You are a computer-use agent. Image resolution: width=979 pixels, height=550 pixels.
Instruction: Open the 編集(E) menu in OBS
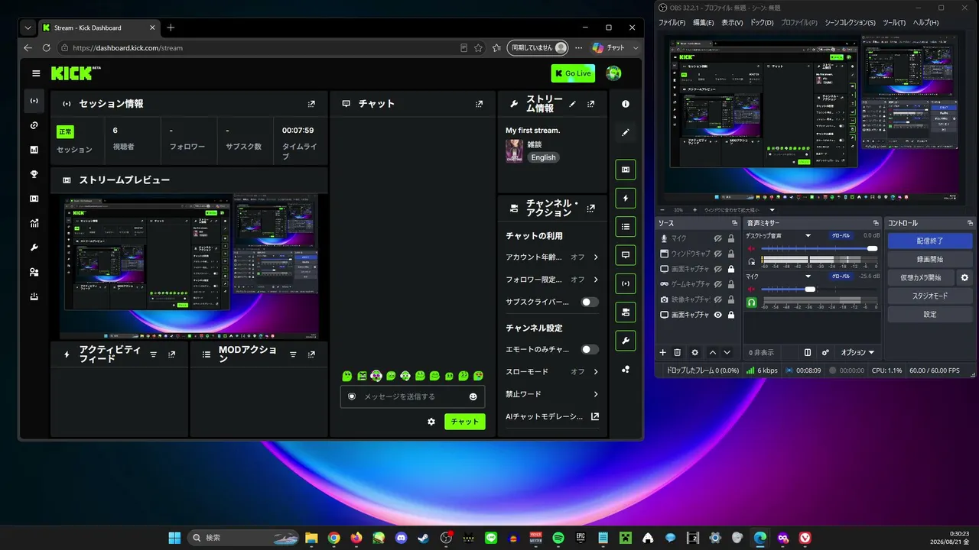tap(703, 23)
